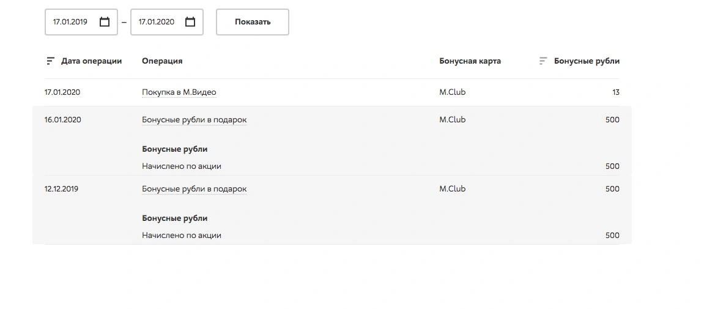This screenshot has height=309, width=704.
Task: Open calendar picker for end date 17.01.2020
Action: coord(190,21)
